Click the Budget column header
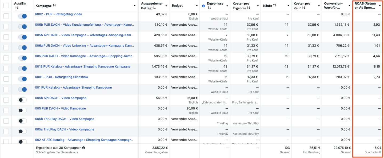 tap(177, 6)
